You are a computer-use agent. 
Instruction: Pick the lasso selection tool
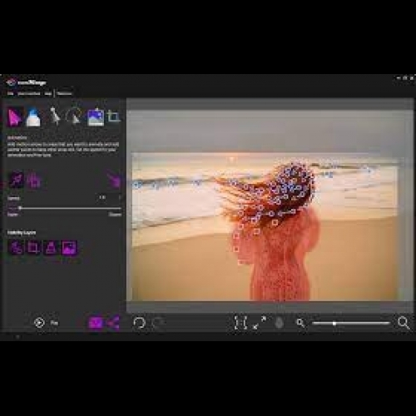click(x=73, y=116)
